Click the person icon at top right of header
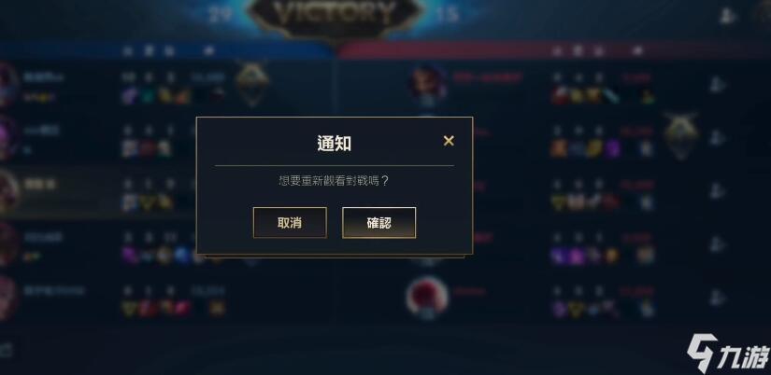The height and width of the screenshot is (375, 771). (x=728, y=15)
